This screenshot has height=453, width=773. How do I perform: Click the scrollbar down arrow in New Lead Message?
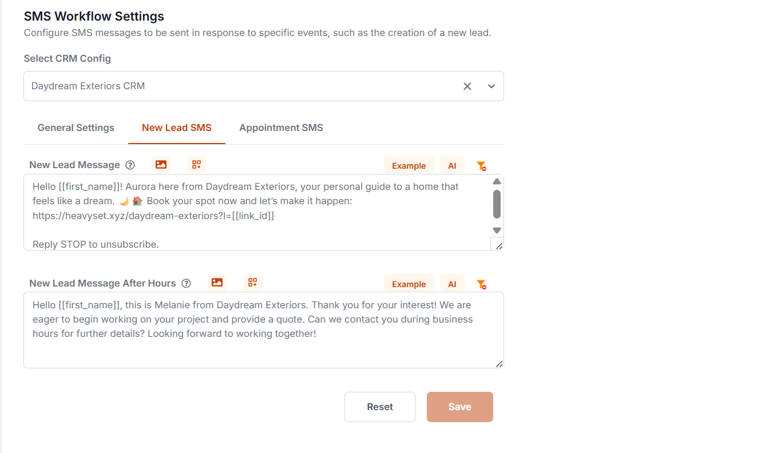coord(497,229)
